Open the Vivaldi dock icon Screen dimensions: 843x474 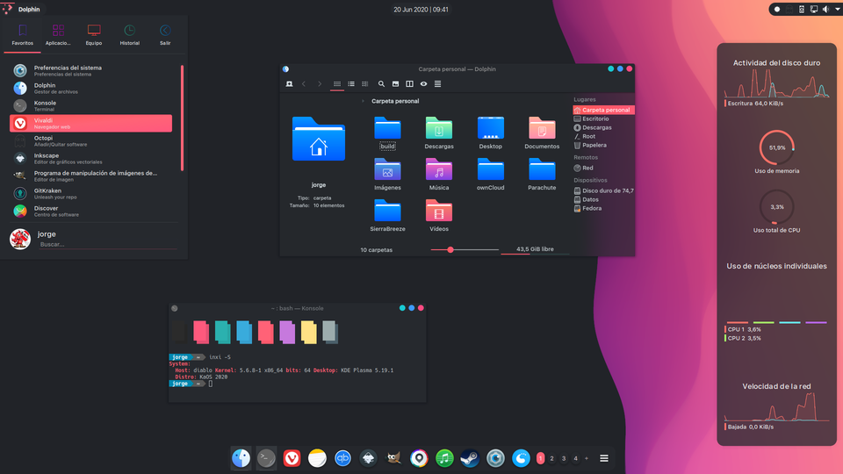(x=292, y=458)
